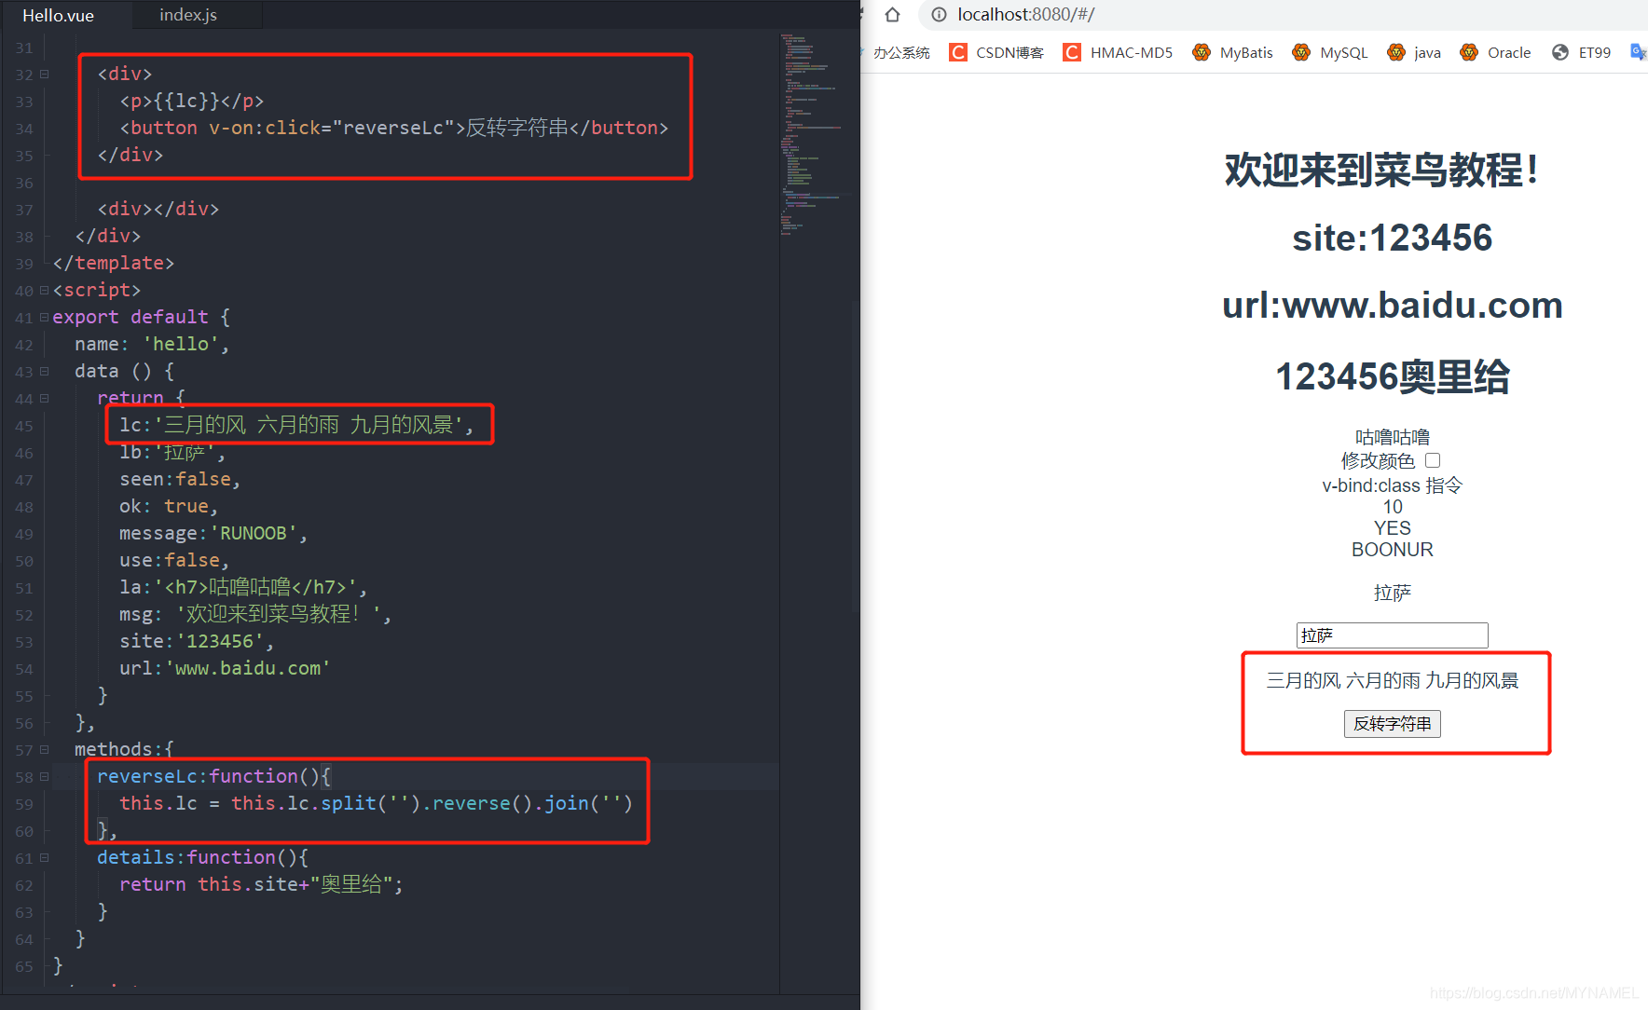Viewport: 1648px width, 1010px height.
Task: Click the 三月的风 六月的雨 九月的风景 paragraph
Action: click(x=1393, y=681)
